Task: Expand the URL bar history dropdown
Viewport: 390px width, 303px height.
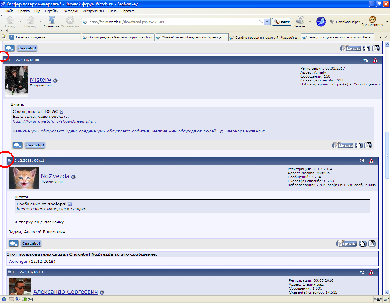Action: pos(267,22)
